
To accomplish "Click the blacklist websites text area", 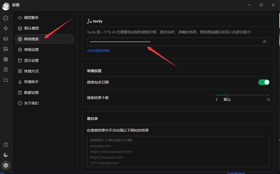I will coord(178,152).
